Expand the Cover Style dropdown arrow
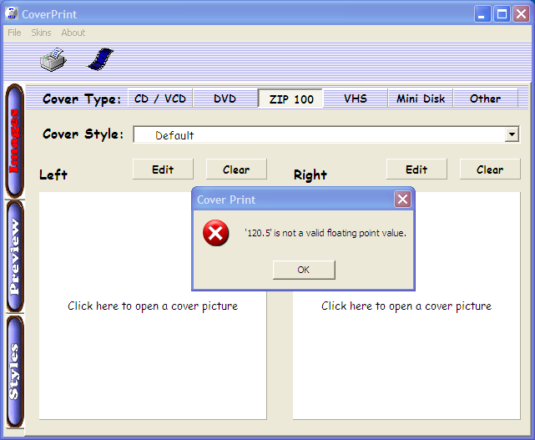 pyautogui.click(x=512, y=135)
